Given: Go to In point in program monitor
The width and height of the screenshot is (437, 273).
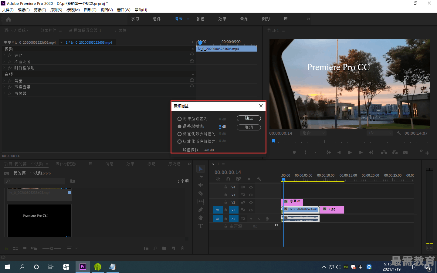Looking at the screenshot, I should coord(329,152).
